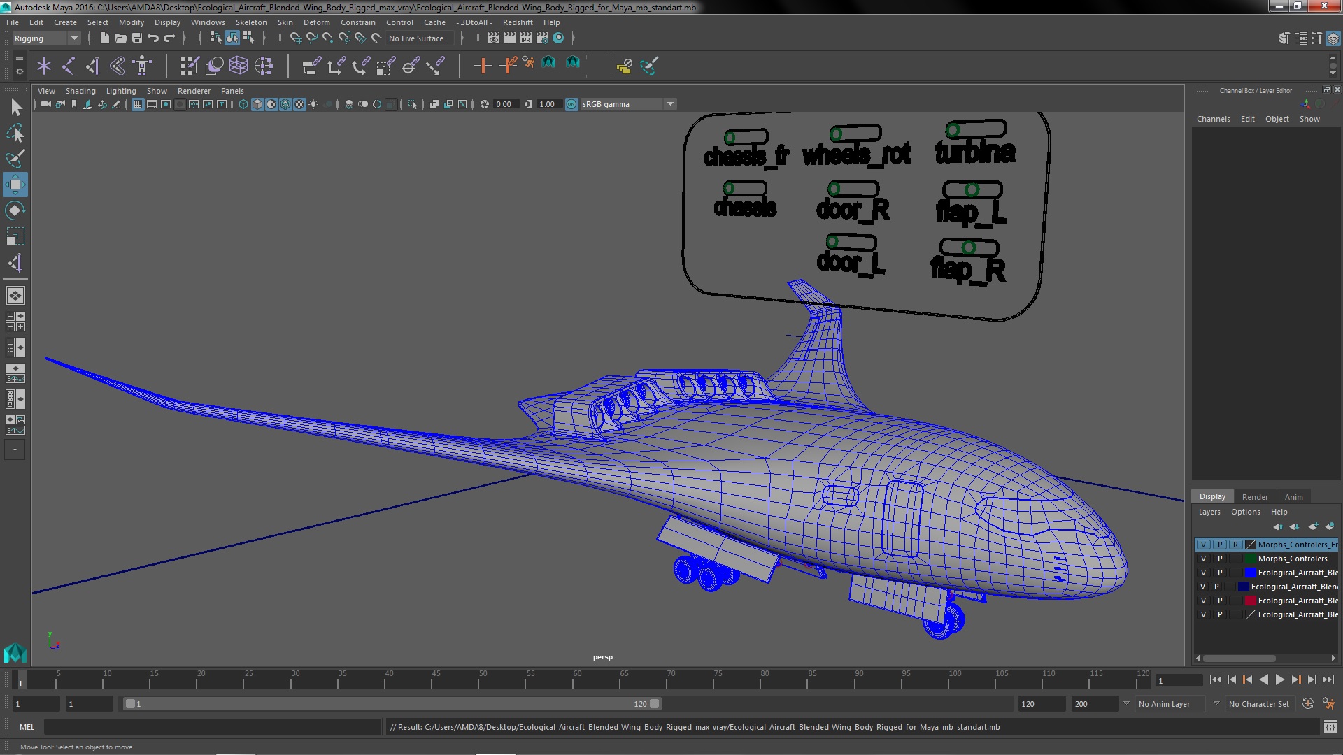Go to start of playback range
Image resolution: width=1343 pixels, height=755 pixels.
click(1215, 679)
